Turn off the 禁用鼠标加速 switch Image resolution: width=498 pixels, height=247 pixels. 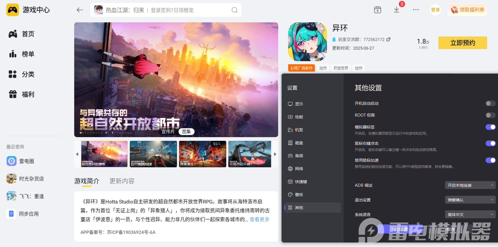click(x=490, y=160)
